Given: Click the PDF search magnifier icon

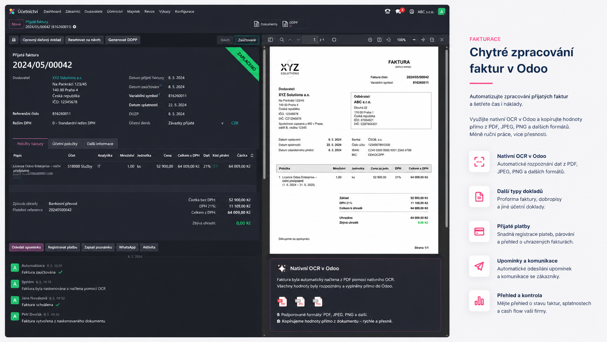Looking at the screenshot, I should 282,40.
